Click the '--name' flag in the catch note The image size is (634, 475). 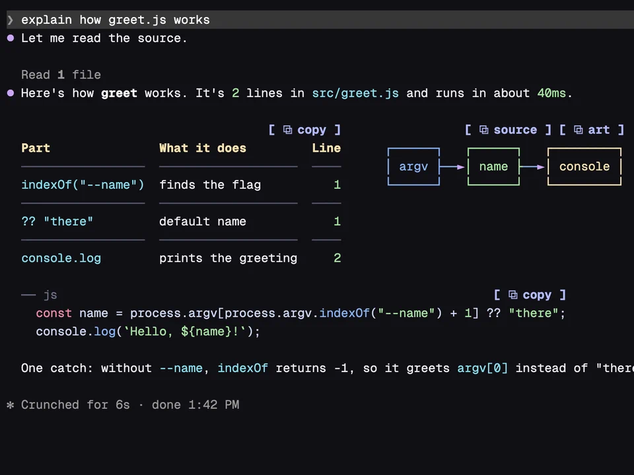[x=181, y=368]
